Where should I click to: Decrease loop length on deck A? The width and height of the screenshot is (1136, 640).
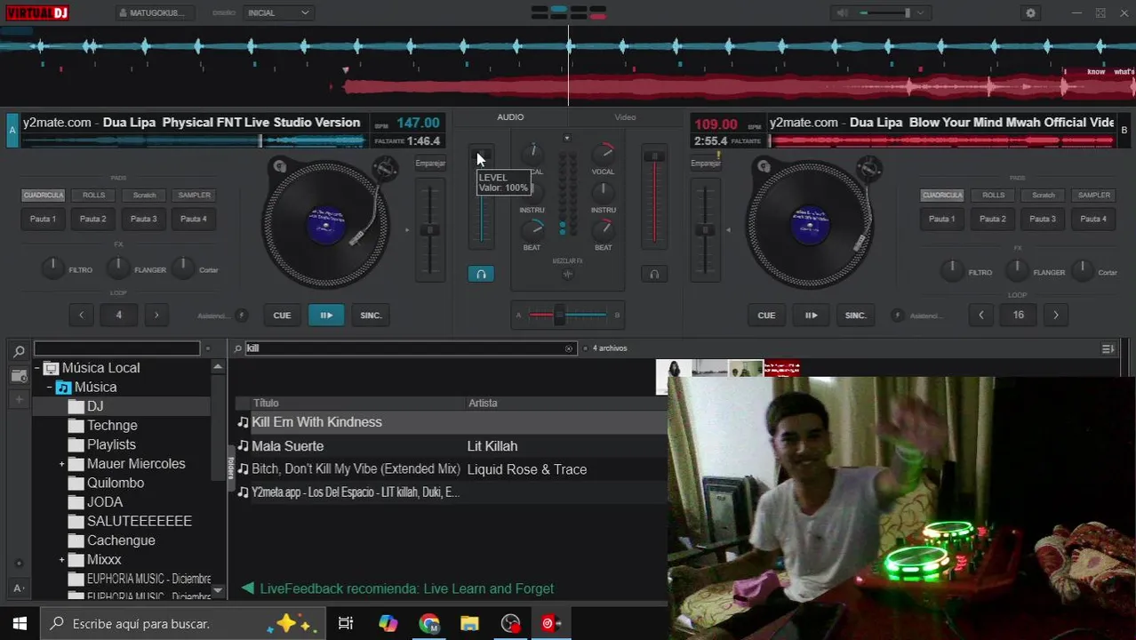point(81,315)
